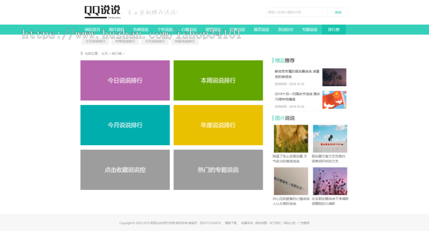Image resolution: width=429 pixels, height=231 pixels.
Task: Click the QQ说说 site logo
Action: tap(102, 11)
